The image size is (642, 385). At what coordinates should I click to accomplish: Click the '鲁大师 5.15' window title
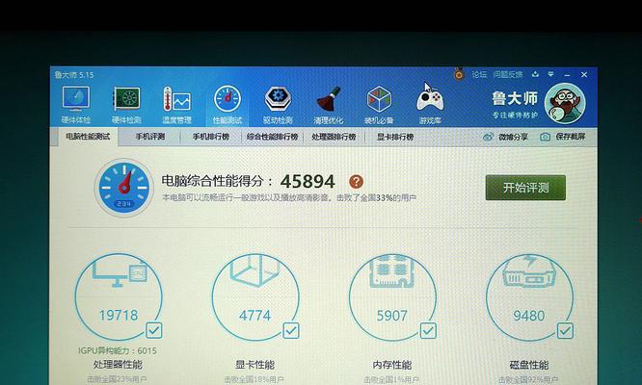tap(74, 75)
